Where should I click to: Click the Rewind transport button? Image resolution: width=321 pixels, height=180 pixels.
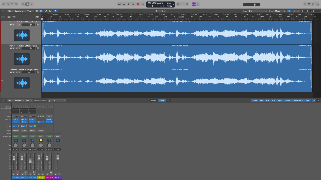(119, 4)
